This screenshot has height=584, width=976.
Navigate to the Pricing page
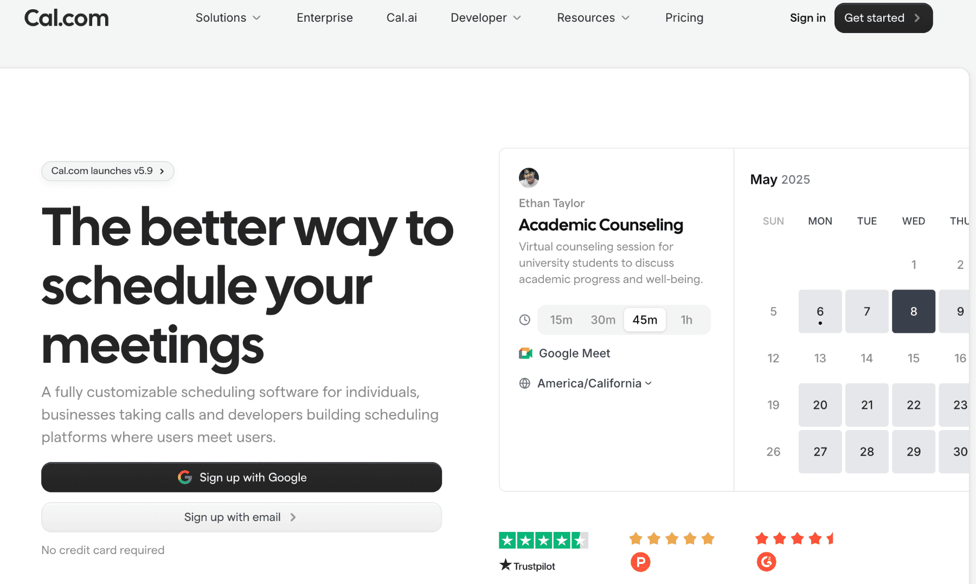[684, 17]
